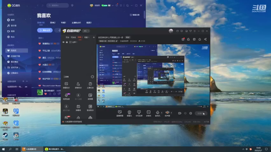Open the Steam desktop shortcut
Viewport: 271px width, 152px height.
pos(5,136)
